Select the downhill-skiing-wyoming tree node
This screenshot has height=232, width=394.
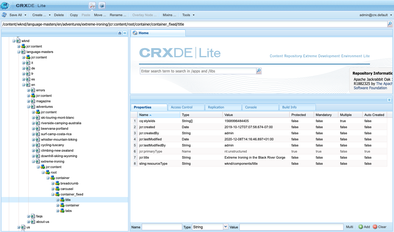coord(59,156)
